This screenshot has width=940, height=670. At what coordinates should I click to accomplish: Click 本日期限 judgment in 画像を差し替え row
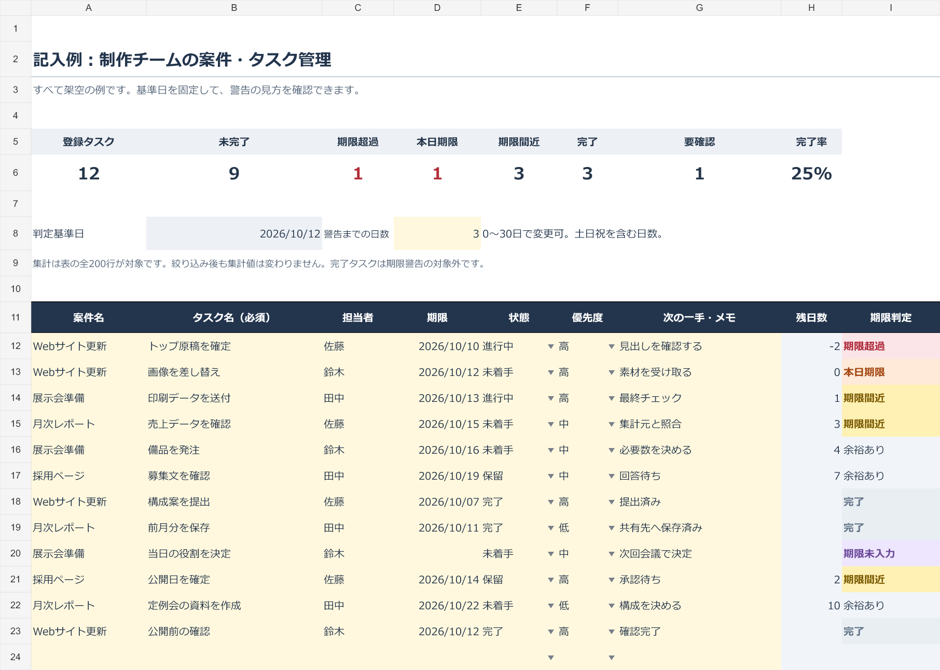click(891, 372)
